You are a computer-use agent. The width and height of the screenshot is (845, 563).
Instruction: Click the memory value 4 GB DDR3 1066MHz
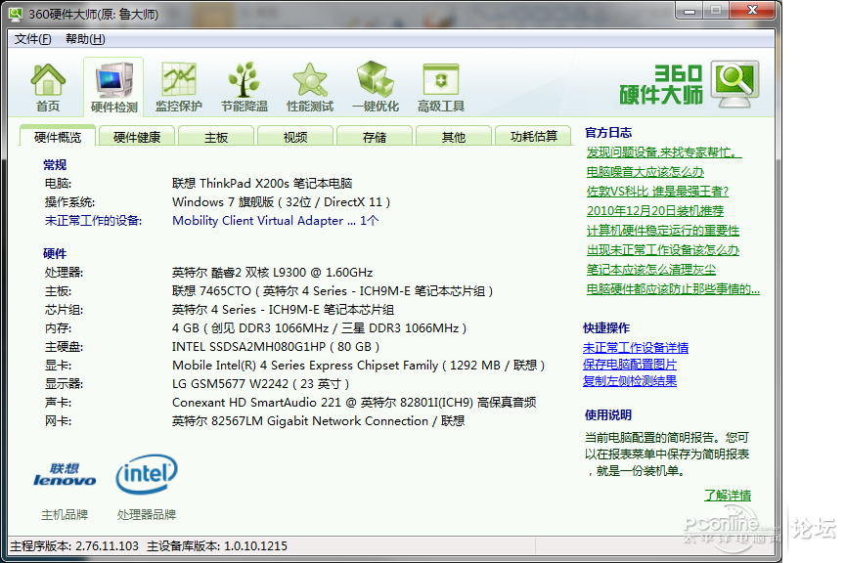(319, 328)
